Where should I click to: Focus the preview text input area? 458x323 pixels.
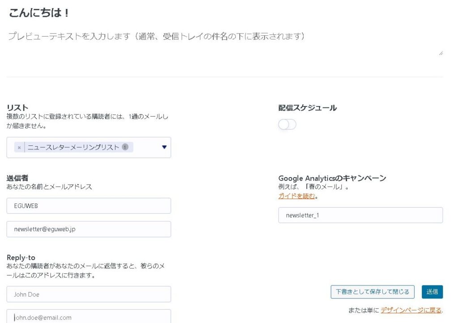pos(224,44)
